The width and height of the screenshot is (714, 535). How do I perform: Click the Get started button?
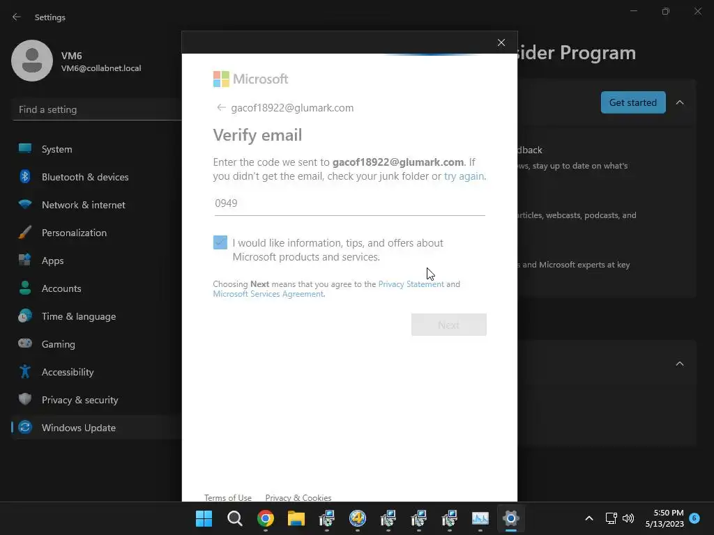(x=633, y=102)
